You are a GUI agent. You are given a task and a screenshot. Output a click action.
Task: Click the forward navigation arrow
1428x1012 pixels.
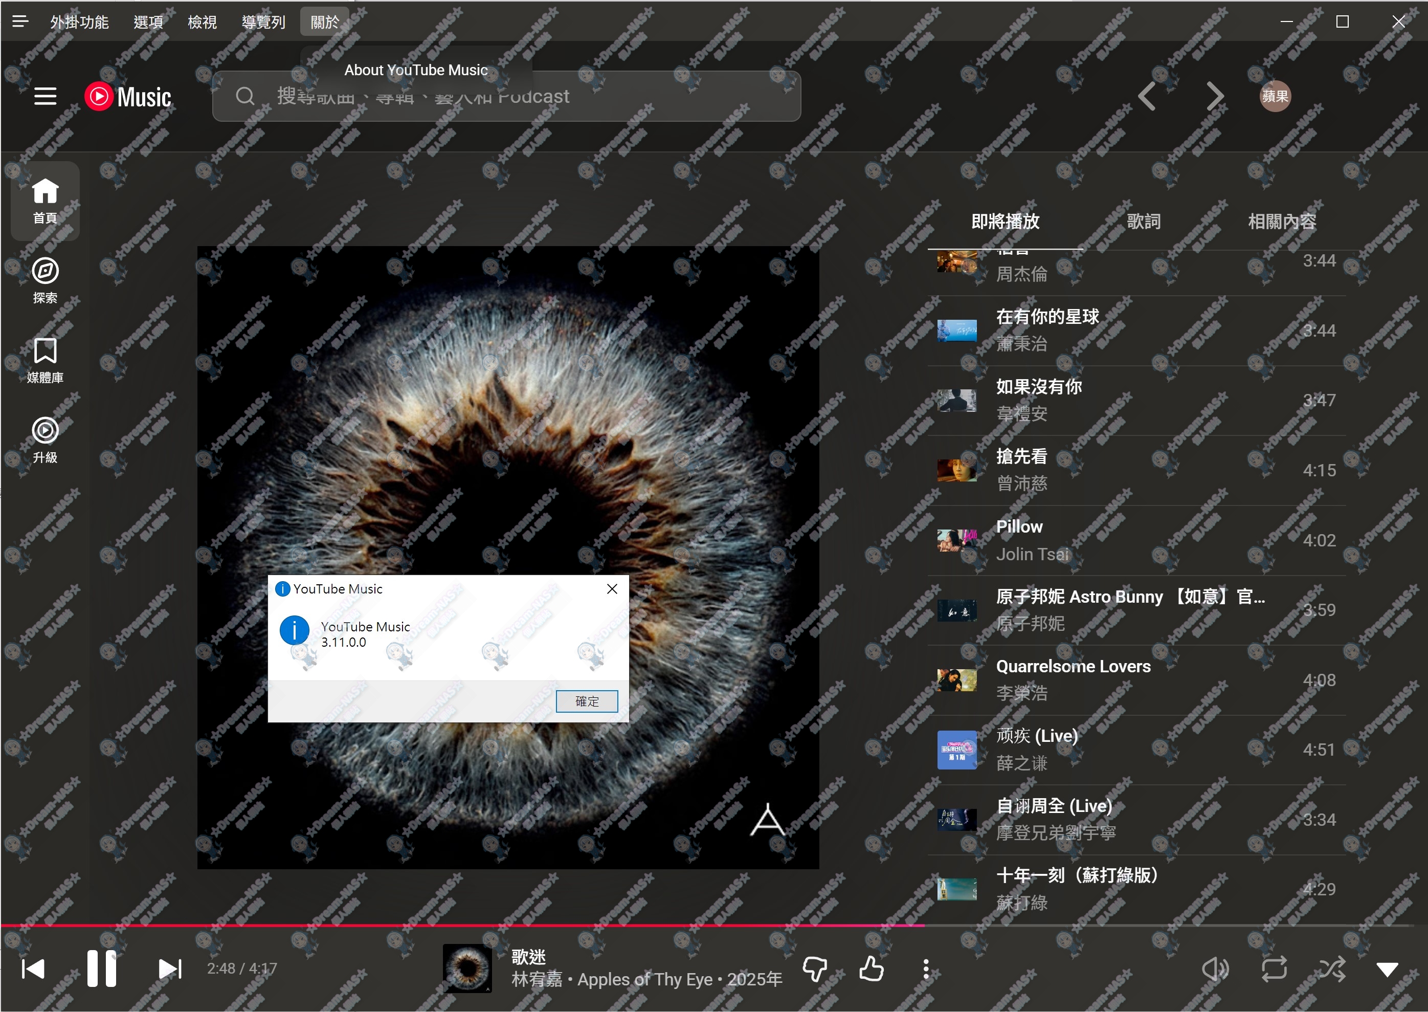click(1215, 95)
